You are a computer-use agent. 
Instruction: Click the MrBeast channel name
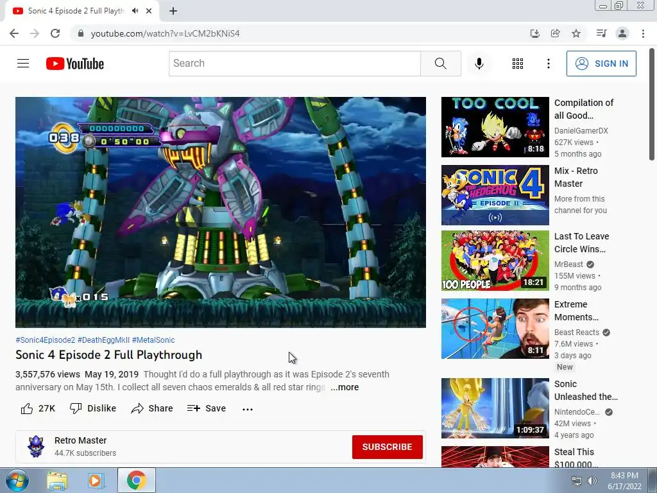[568, 264]
